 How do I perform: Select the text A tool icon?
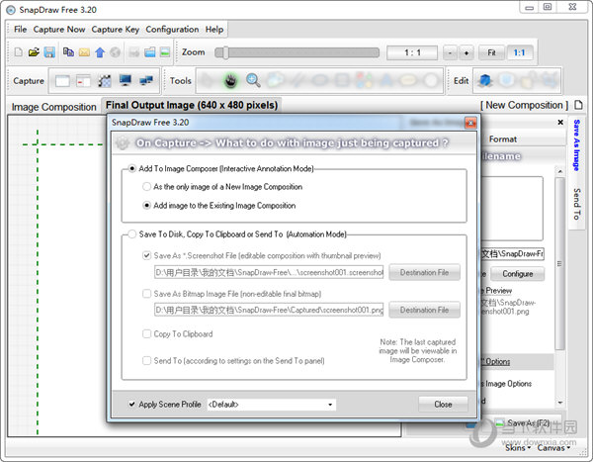tap(385, 80)
